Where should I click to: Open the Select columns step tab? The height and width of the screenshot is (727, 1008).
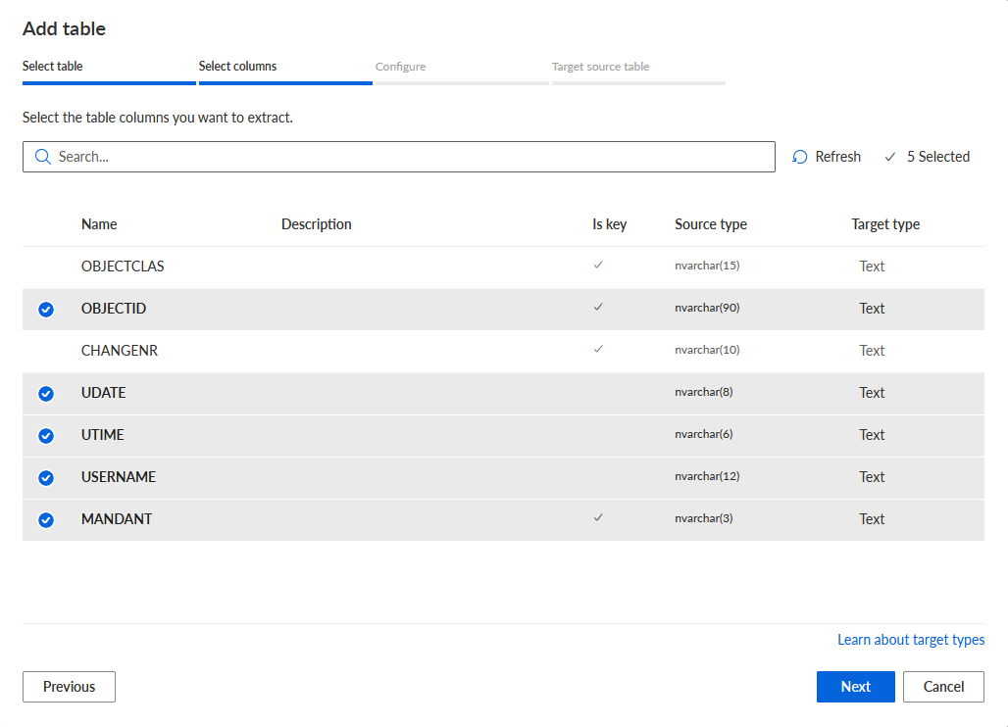[x=285, y=71]
